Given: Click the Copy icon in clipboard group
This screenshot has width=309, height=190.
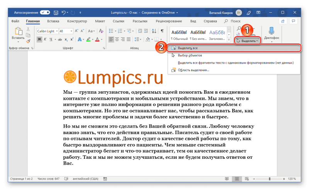Looking at the screenshot, I should tap(28, 35).
